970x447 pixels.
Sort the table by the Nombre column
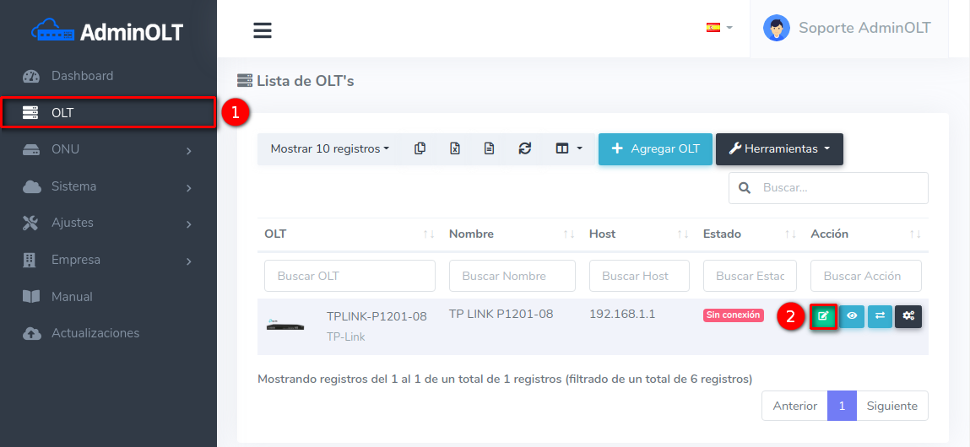click(x=511, y=234)
